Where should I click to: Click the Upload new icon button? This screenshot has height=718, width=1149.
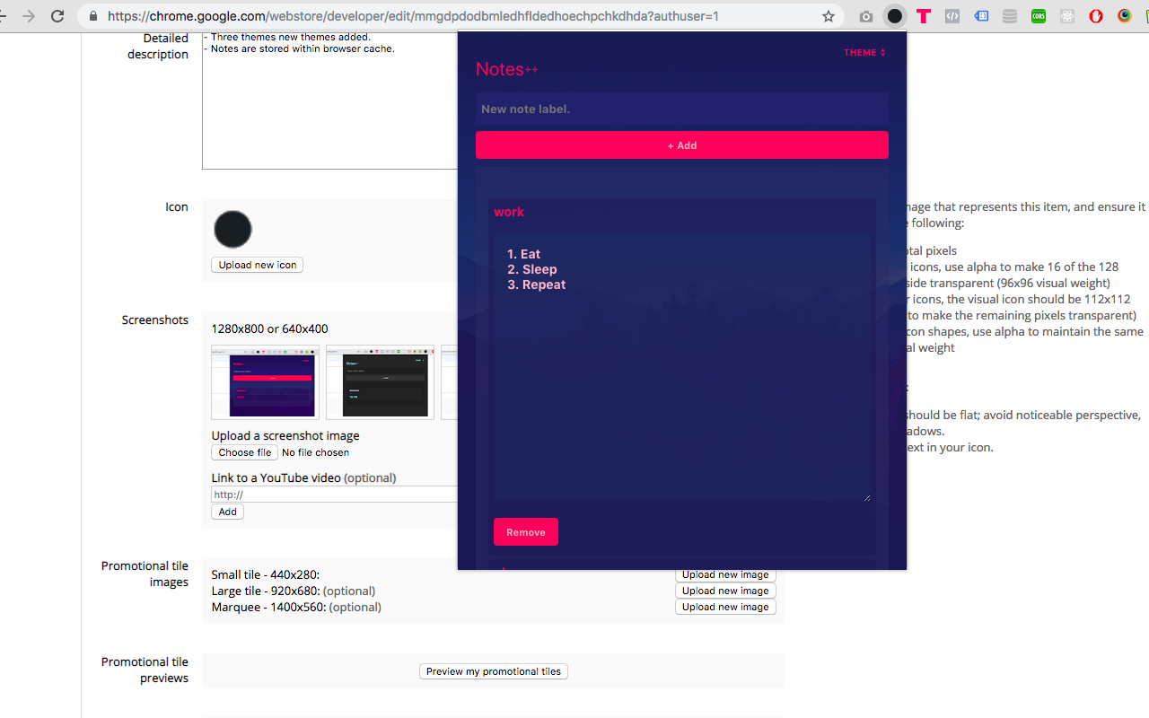pyautogui.click(x=258, y=265)
